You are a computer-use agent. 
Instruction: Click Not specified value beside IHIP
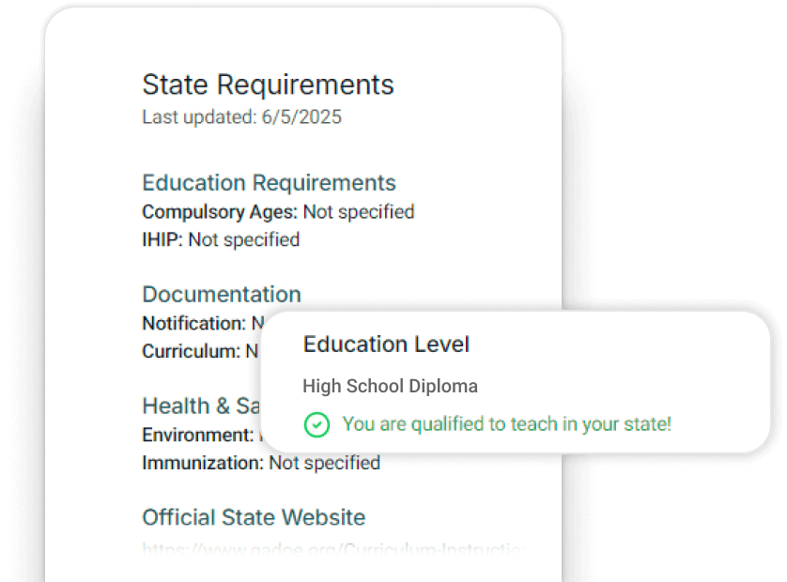pyautogui.click(x=244, y=240)
